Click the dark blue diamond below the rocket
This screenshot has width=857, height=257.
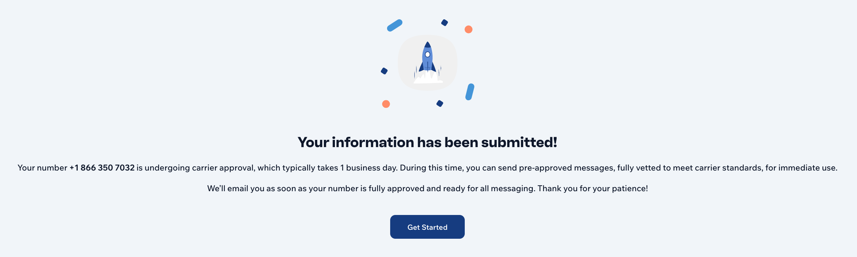[440, 104]
